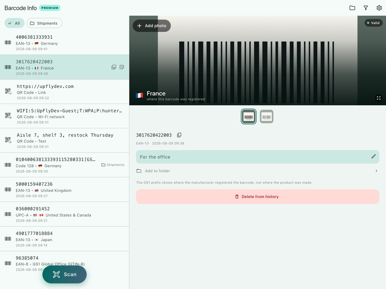
Task: Click the PREMIUM badge
Action: [x=50, y=8]
